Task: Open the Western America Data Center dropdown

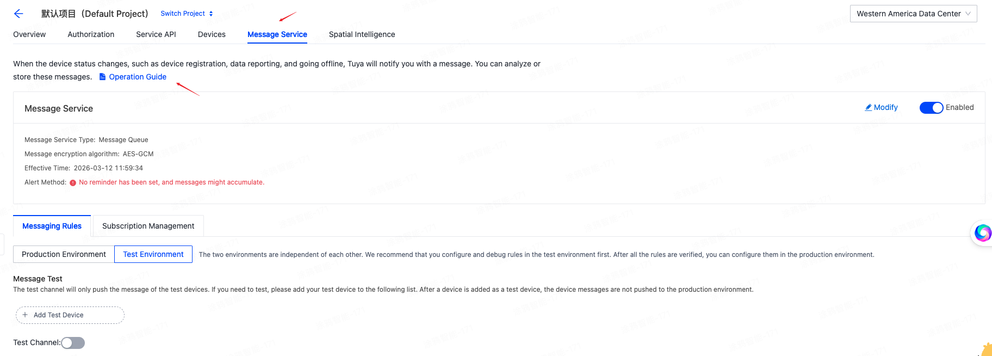Action: pyautogui.click(x=913, y=14)
